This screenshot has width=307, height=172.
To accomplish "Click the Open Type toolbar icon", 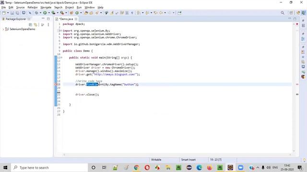I will pos(86,13).
